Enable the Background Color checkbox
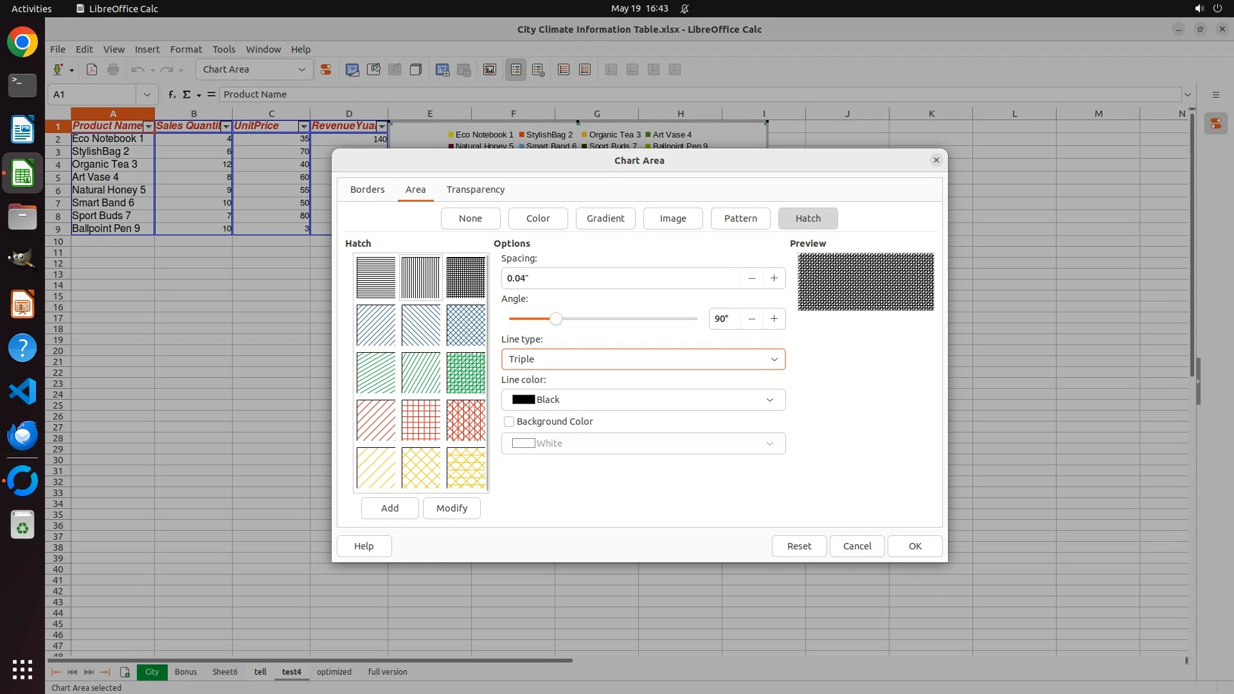 point(509,422)
